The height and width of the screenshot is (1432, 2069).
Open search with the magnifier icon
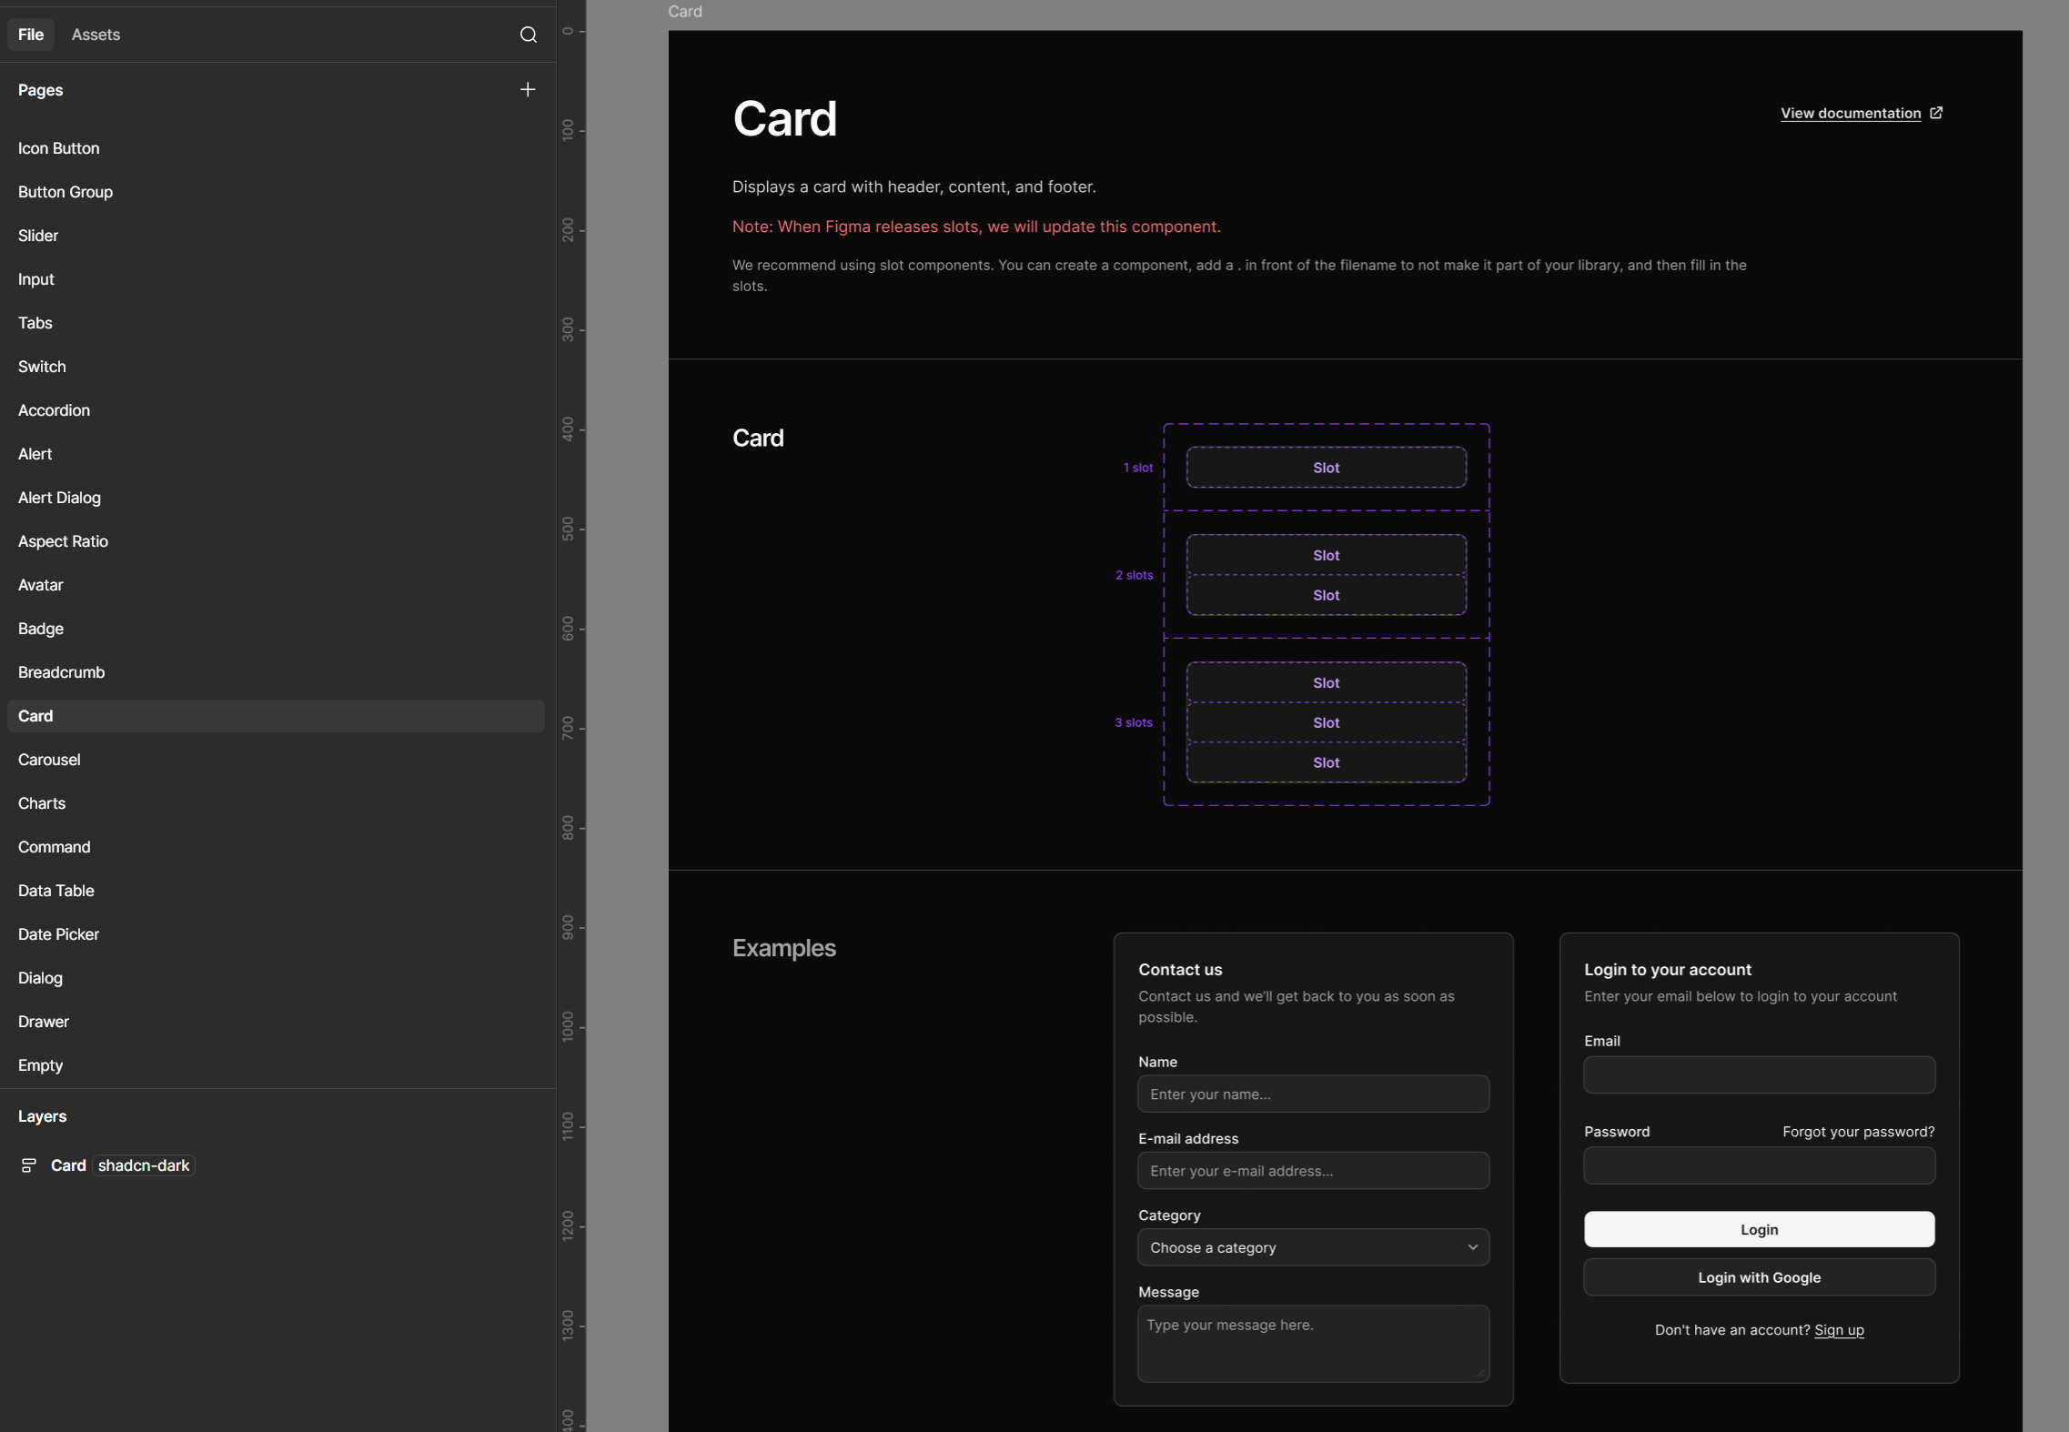pyautogui.click(x=529, y=35)
